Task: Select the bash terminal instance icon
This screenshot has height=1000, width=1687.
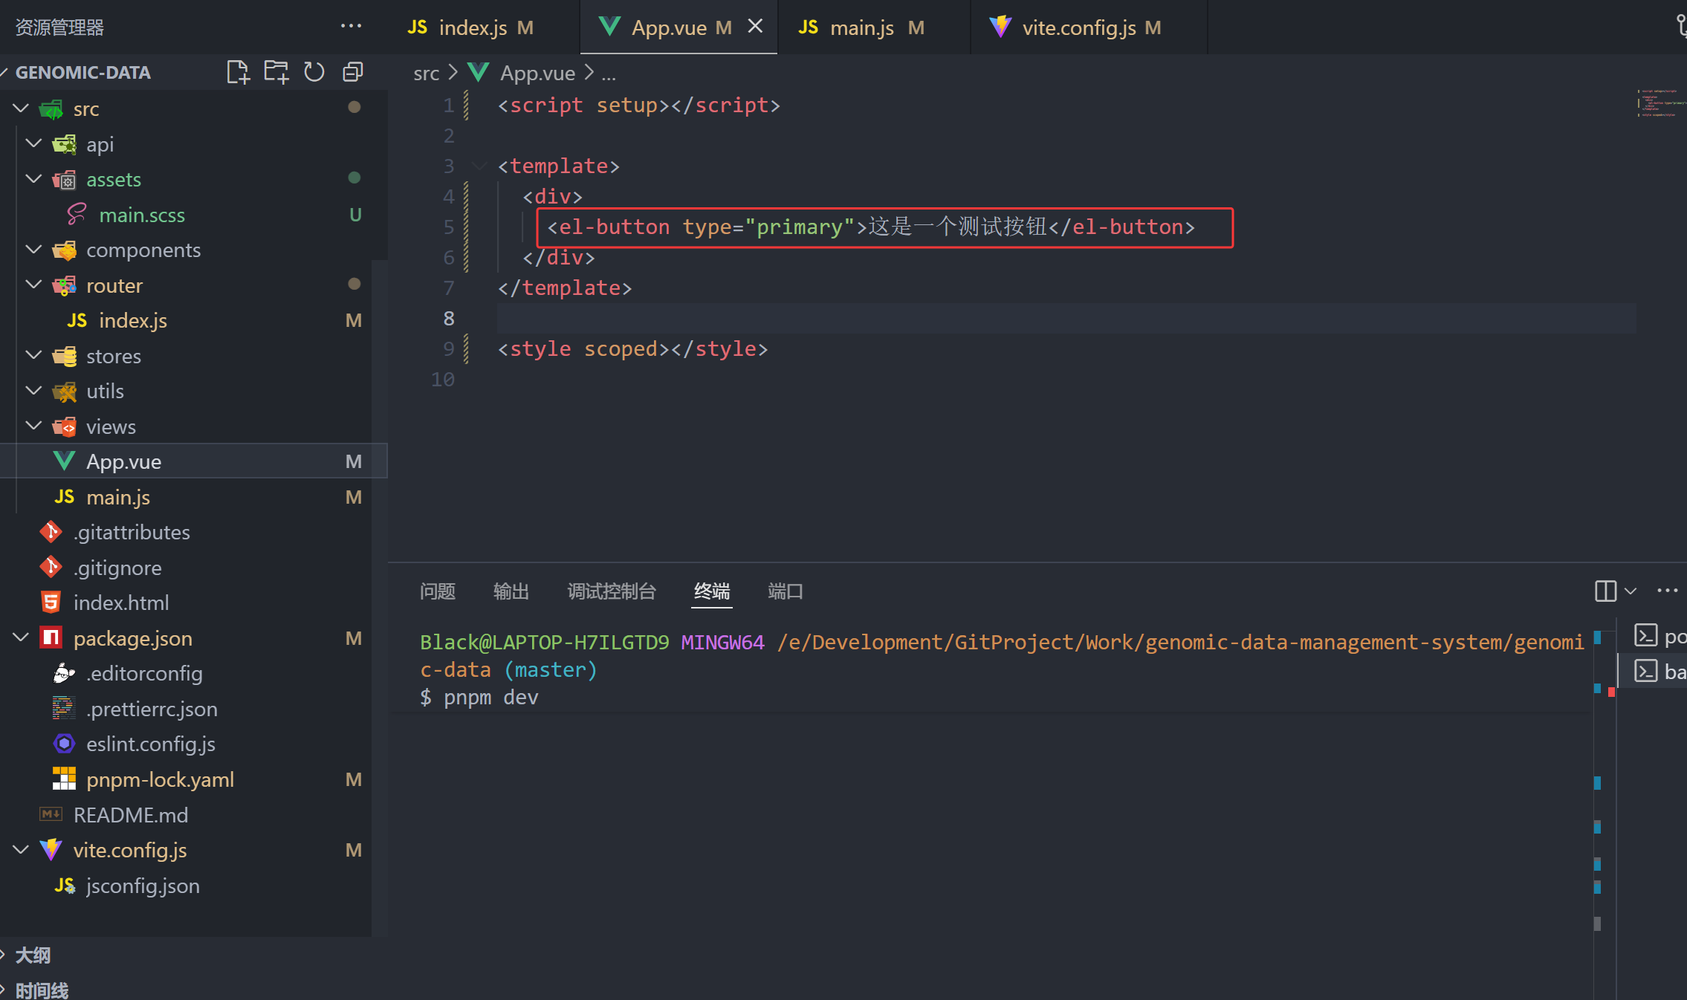Action: (x=1645, y=672)
